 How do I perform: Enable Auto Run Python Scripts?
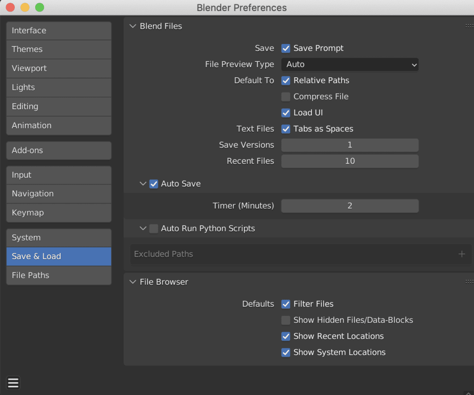click(154, 228)
